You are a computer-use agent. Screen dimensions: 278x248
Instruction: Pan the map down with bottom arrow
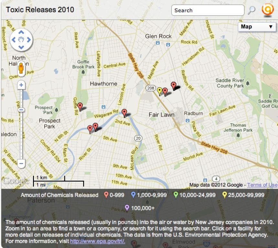[x=21, y=47]
